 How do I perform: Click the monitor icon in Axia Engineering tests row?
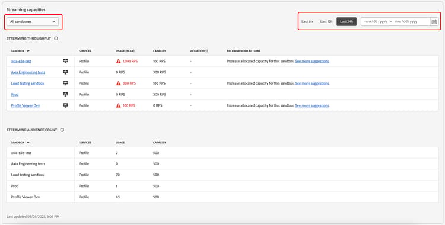[65, 72]
